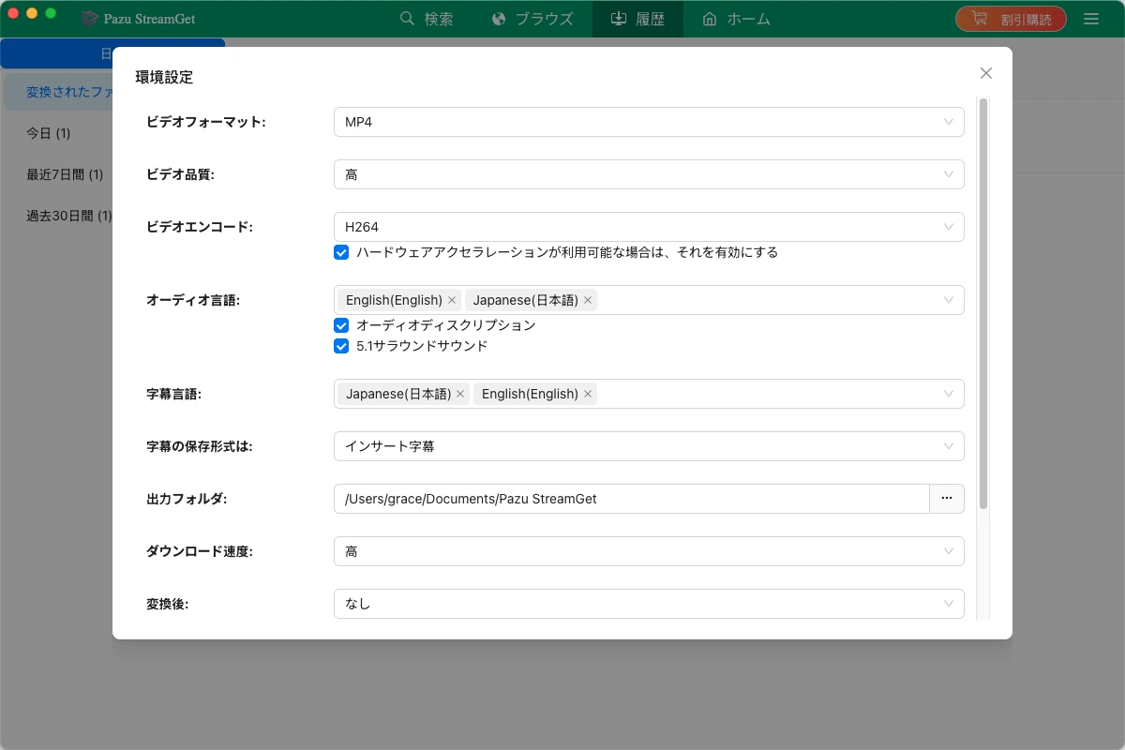Switch to the ホーム tab
The width and height of the screenshot is (1125, 750).
(736, 19)
